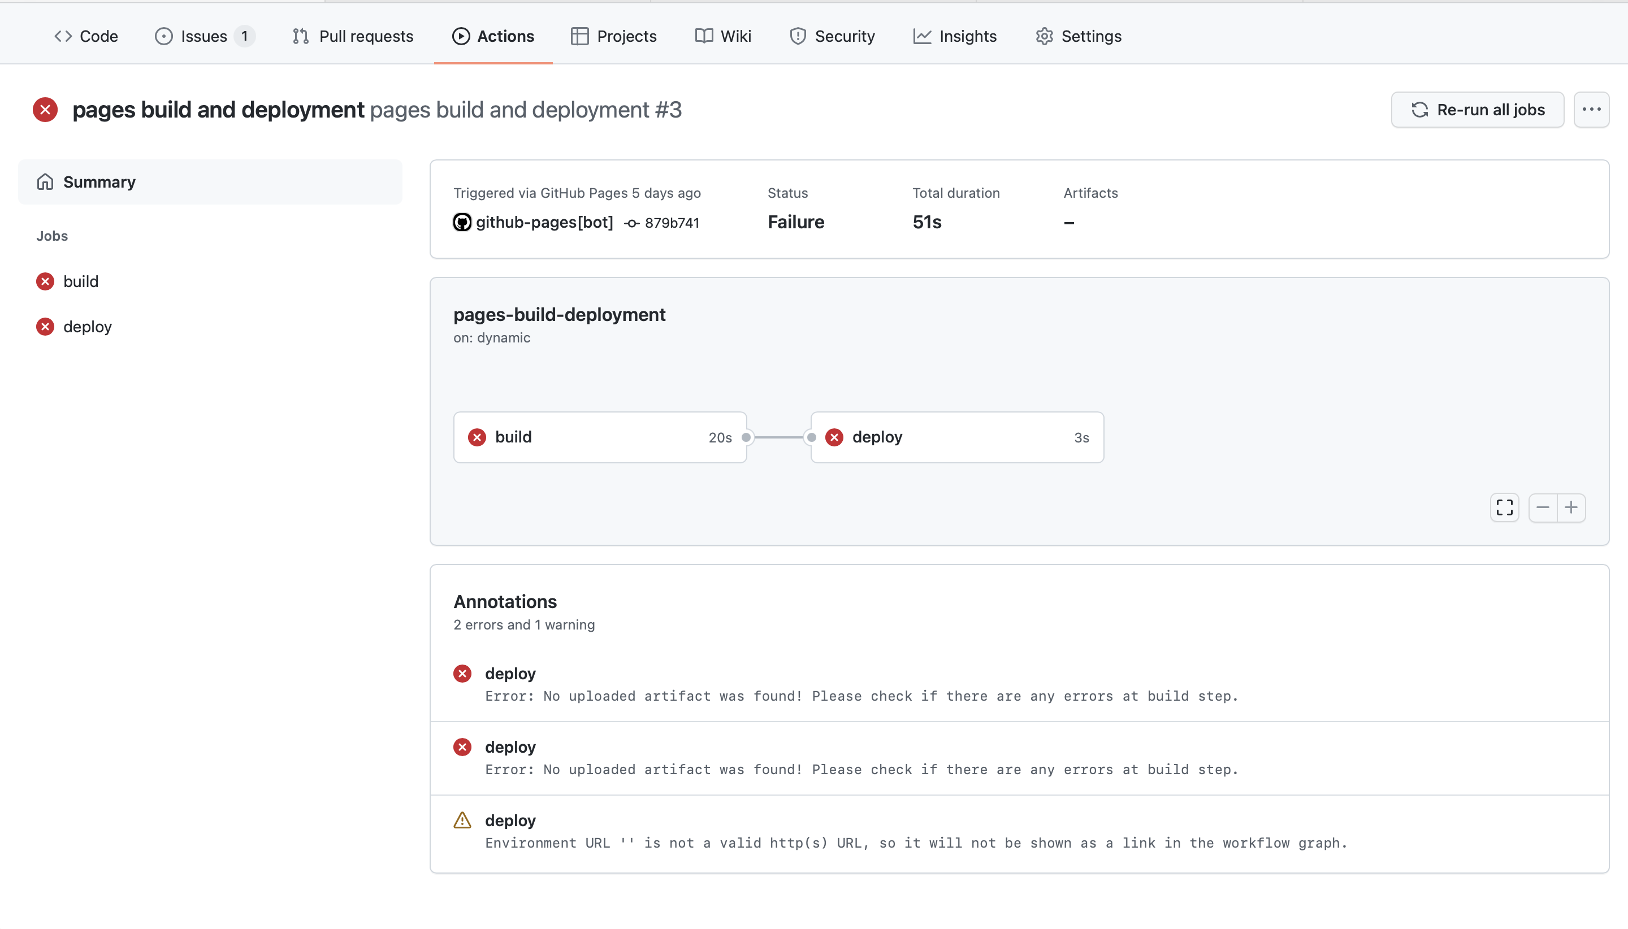This screenshot has width=1628, height=929.
Task: Open the three-dot workflow options menu
Action: [1591, 110]
